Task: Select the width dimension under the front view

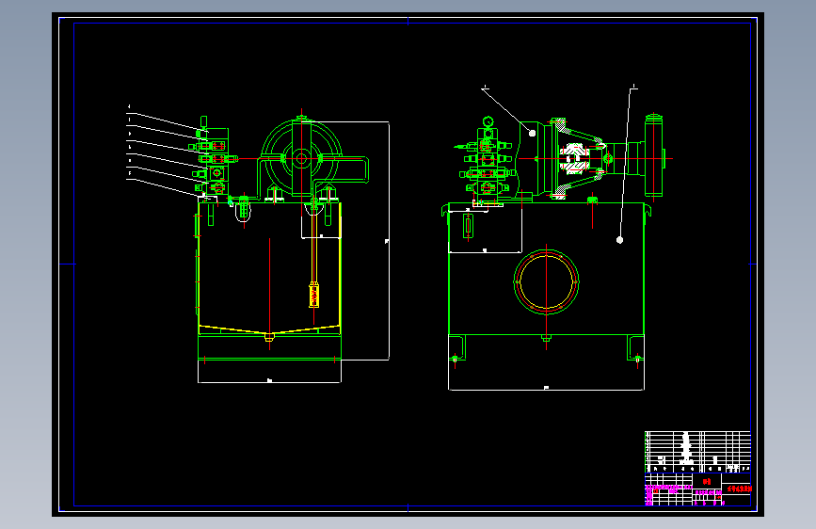Action: click(546, 389)
